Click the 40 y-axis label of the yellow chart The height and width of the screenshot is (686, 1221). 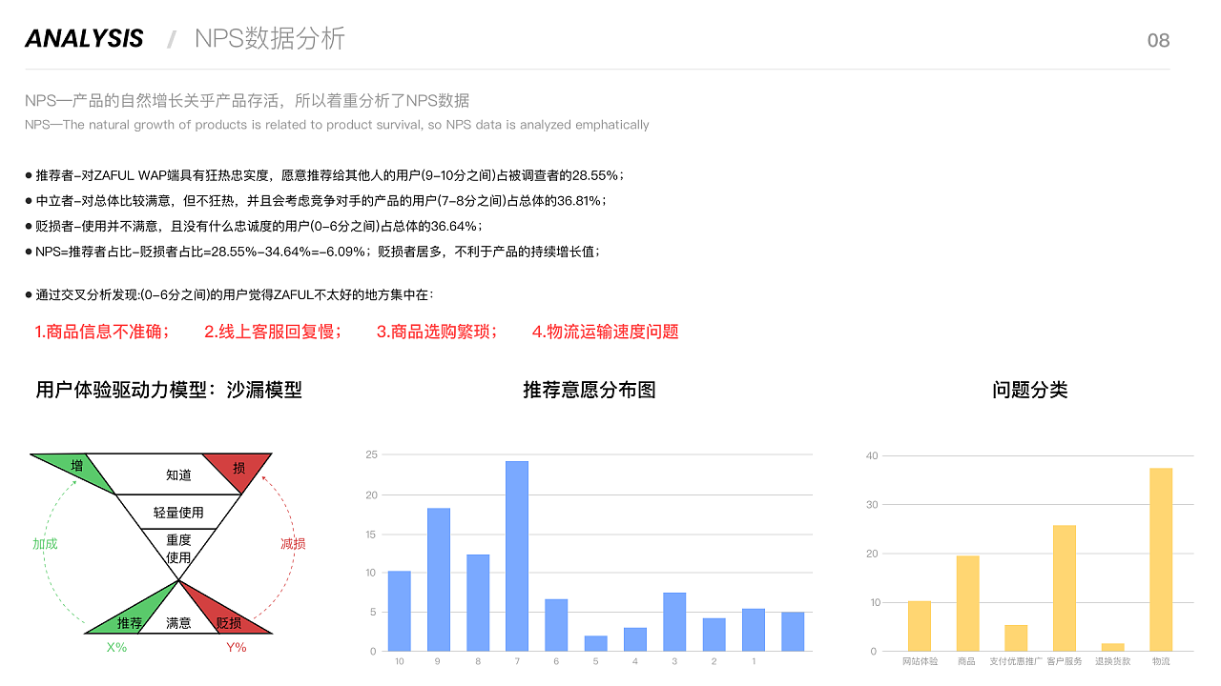coord(871,455)
